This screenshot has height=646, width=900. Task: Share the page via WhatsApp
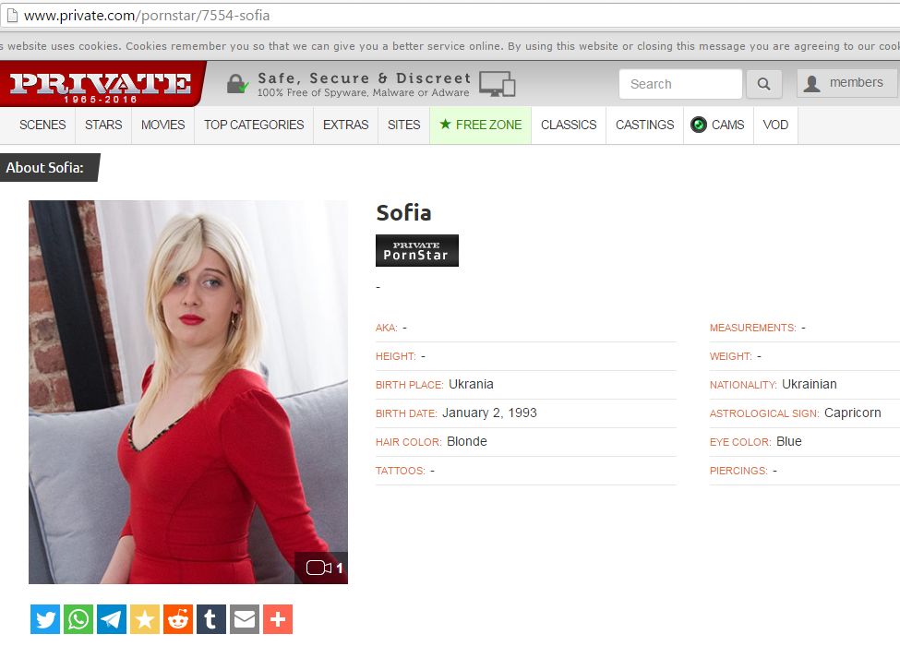[x=78, y=618]
